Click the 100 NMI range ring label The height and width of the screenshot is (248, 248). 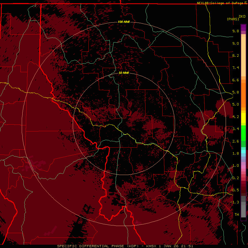124,22
